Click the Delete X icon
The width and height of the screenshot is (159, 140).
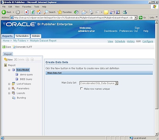click(16, 59)
